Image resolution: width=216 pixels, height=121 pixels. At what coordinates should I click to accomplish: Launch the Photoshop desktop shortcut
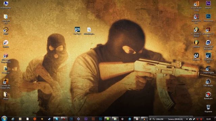pos(208,18)
